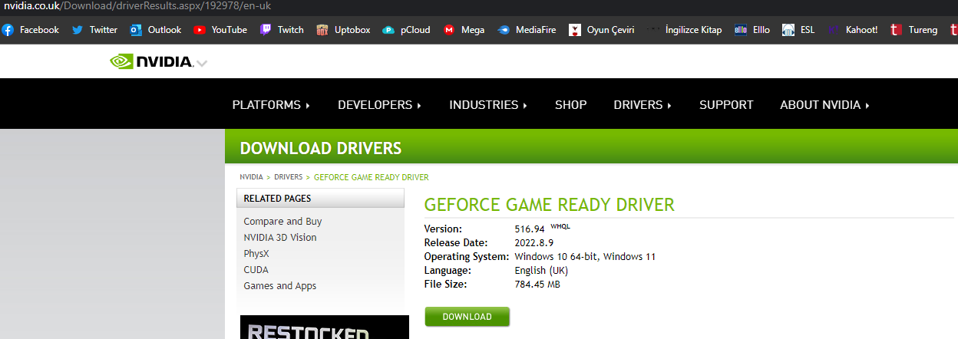Open the ESL bookmark
This screenshot has height=339, width=958.
[x=798, y=30]
